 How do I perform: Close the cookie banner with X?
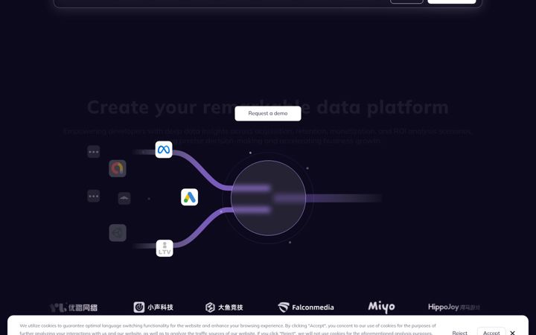pyautogui.click(x=512, y=333)
